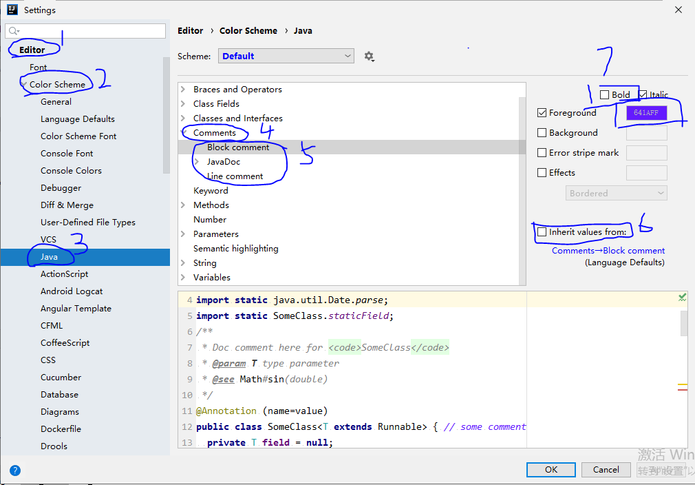
Task: Click the IntelliJ logo in title bar
Action: (12, 10)
